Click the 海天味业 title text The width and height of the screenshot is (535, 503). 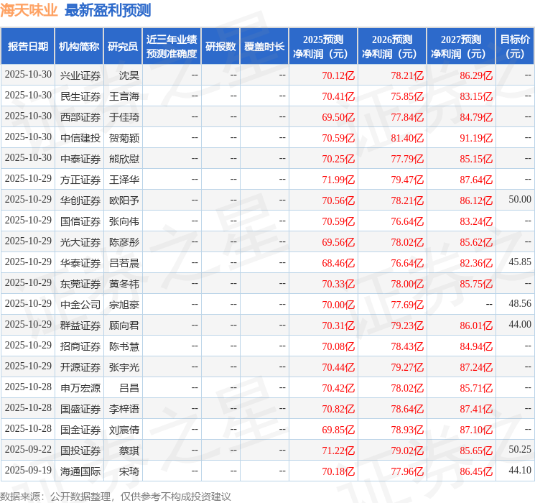[29, 10]
